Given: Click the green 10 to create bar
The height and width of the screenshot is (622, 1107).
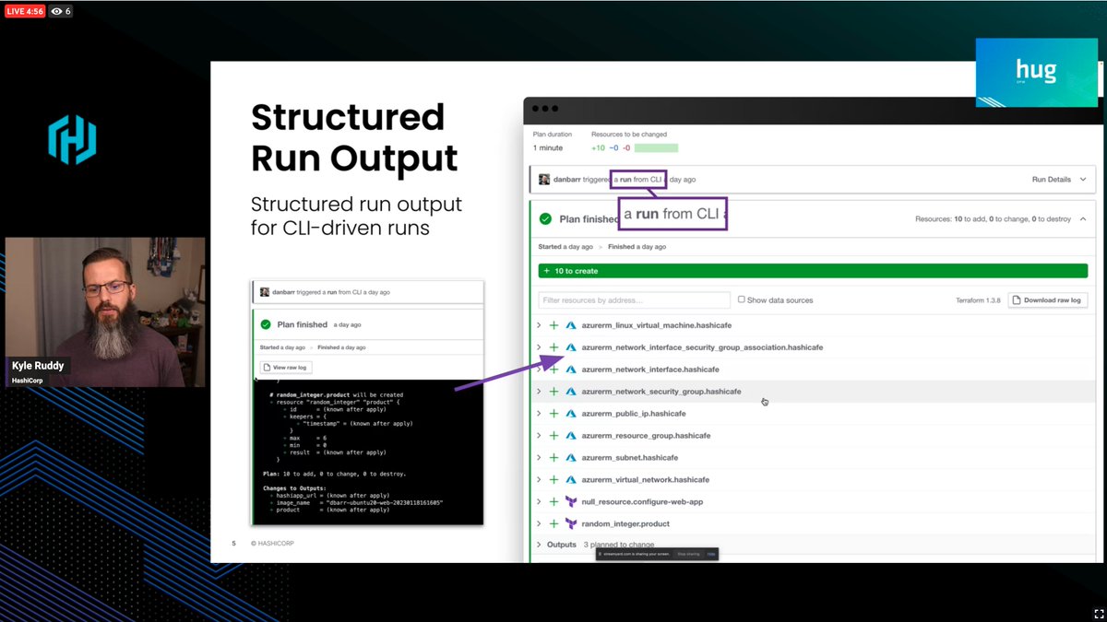Looking at the screenshot, I should coord(813,271).
